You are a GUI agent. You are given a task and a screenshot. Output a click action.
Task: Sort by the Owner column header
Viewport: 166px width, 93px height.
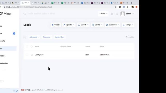102,47
